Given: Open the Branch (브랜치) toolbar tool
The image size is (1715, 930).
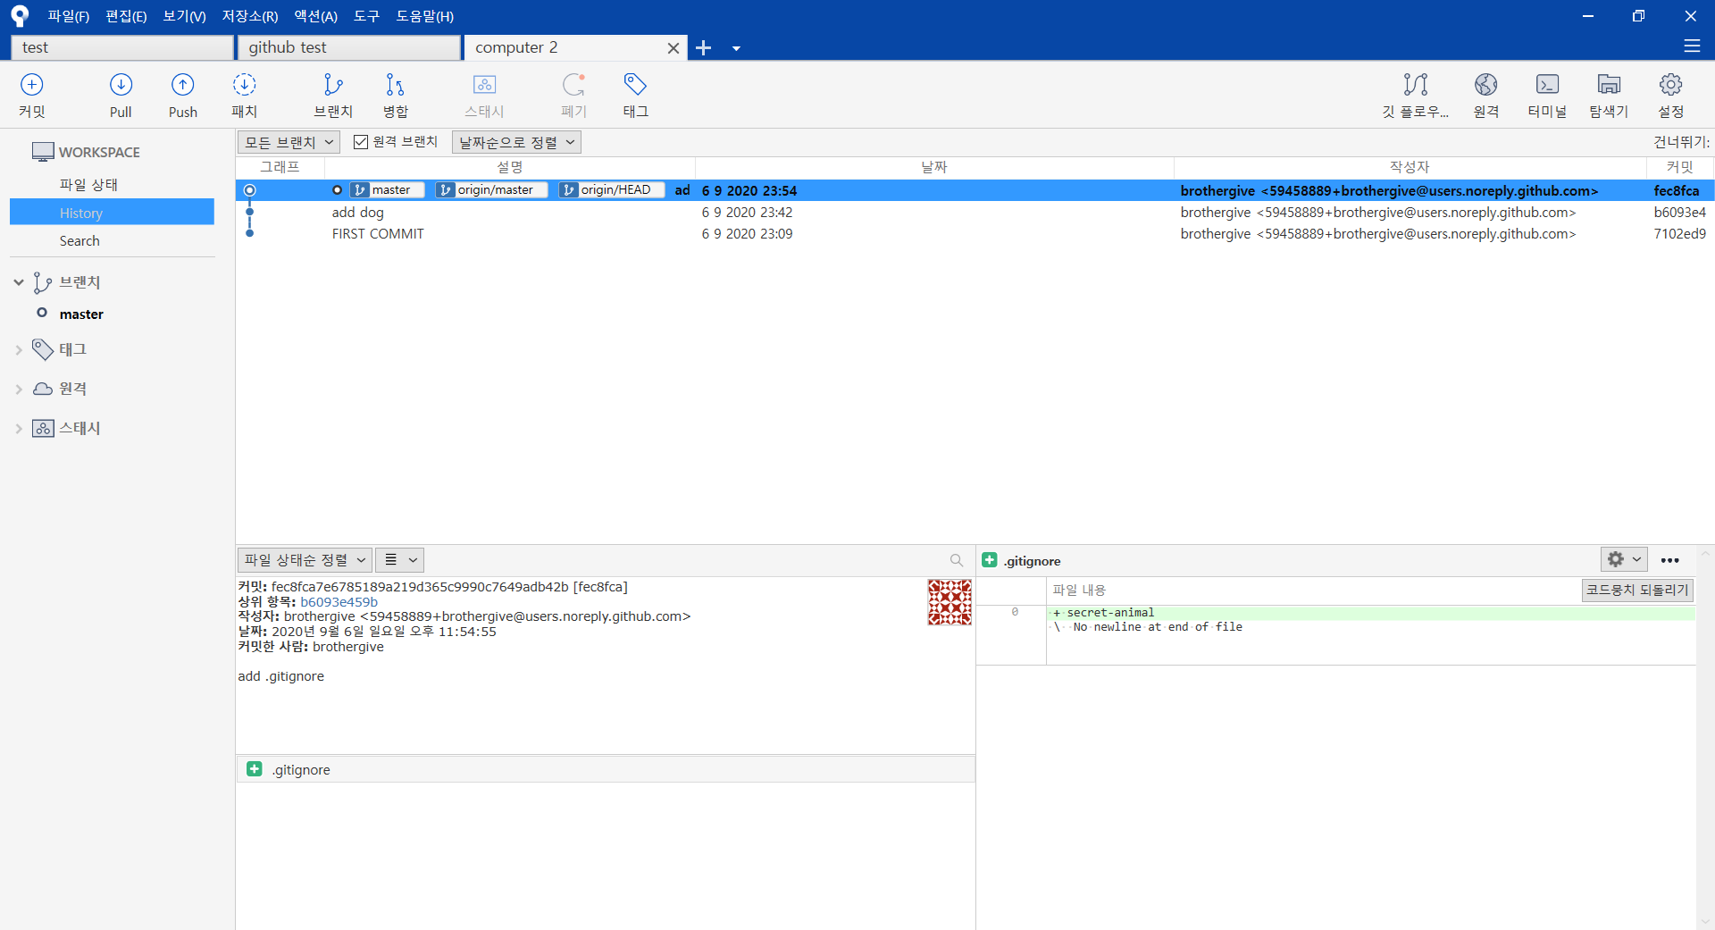Looking at the screenshot, I should pos(333,96).
